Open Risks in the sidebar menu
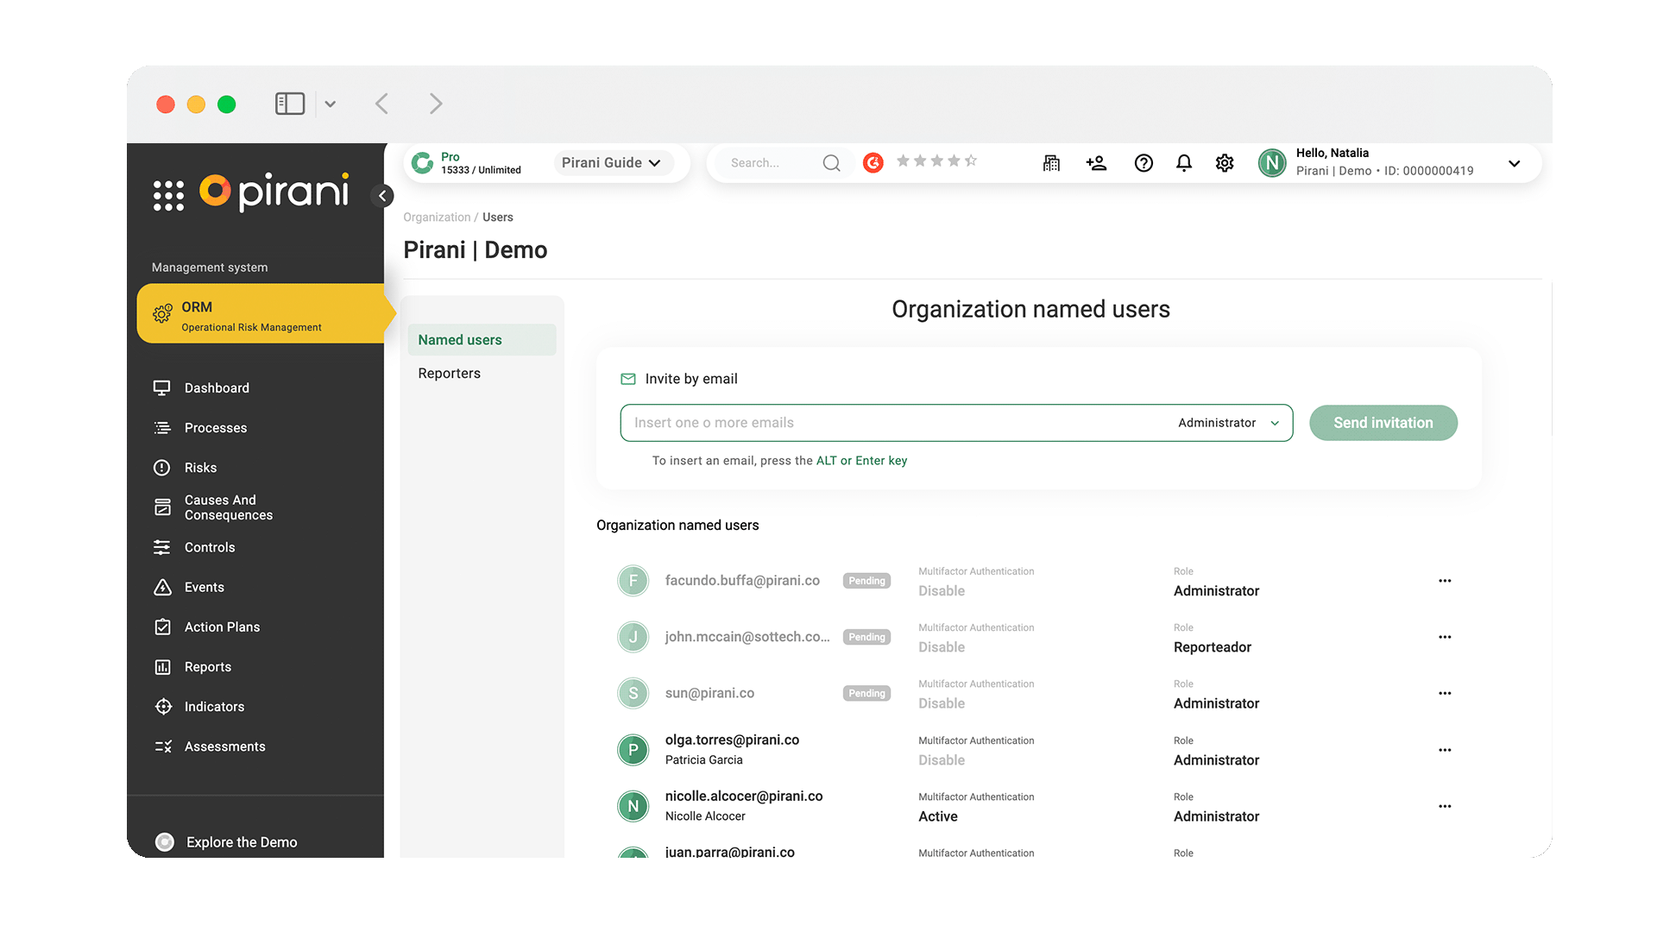This screenshot has width=1657, height=932. click(x=200, y=468)
